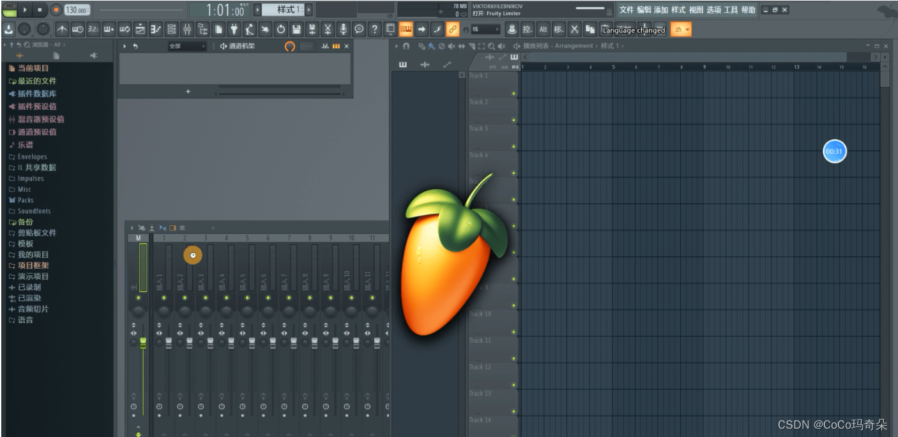Click the transport Stop button
This screenshot has width=898, height=437.
39,10
